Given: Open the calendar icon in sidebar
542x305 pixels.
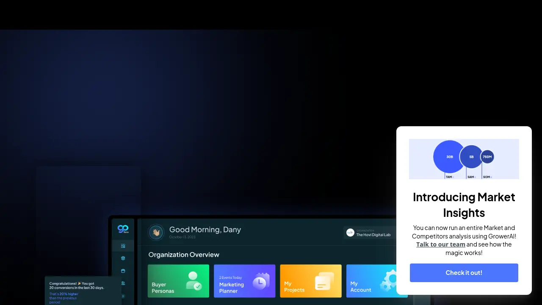Looking at the screenshot, I should 123,271.
